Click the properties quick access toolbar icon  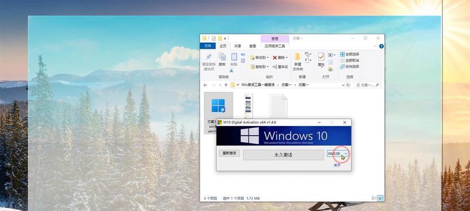[214, 39]
